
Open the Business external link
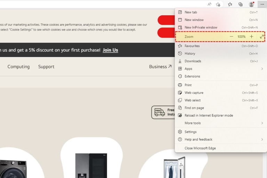(x=160, y=67)
